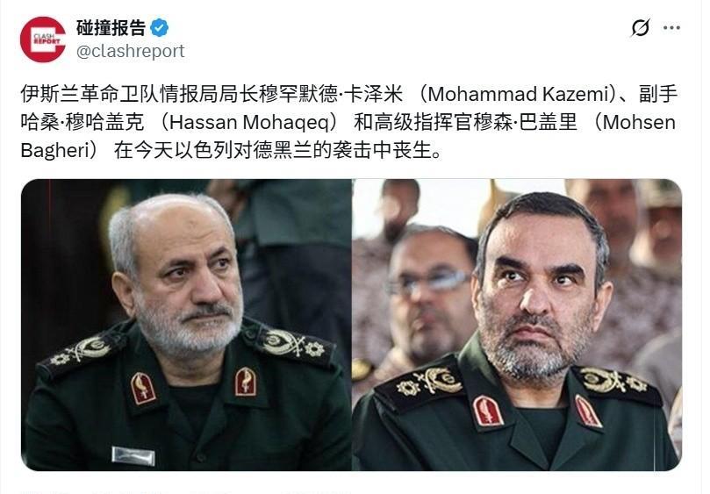Click the name tag on the left officer's chest
This screenshot has height=494, width=710.
pos(133,455)
